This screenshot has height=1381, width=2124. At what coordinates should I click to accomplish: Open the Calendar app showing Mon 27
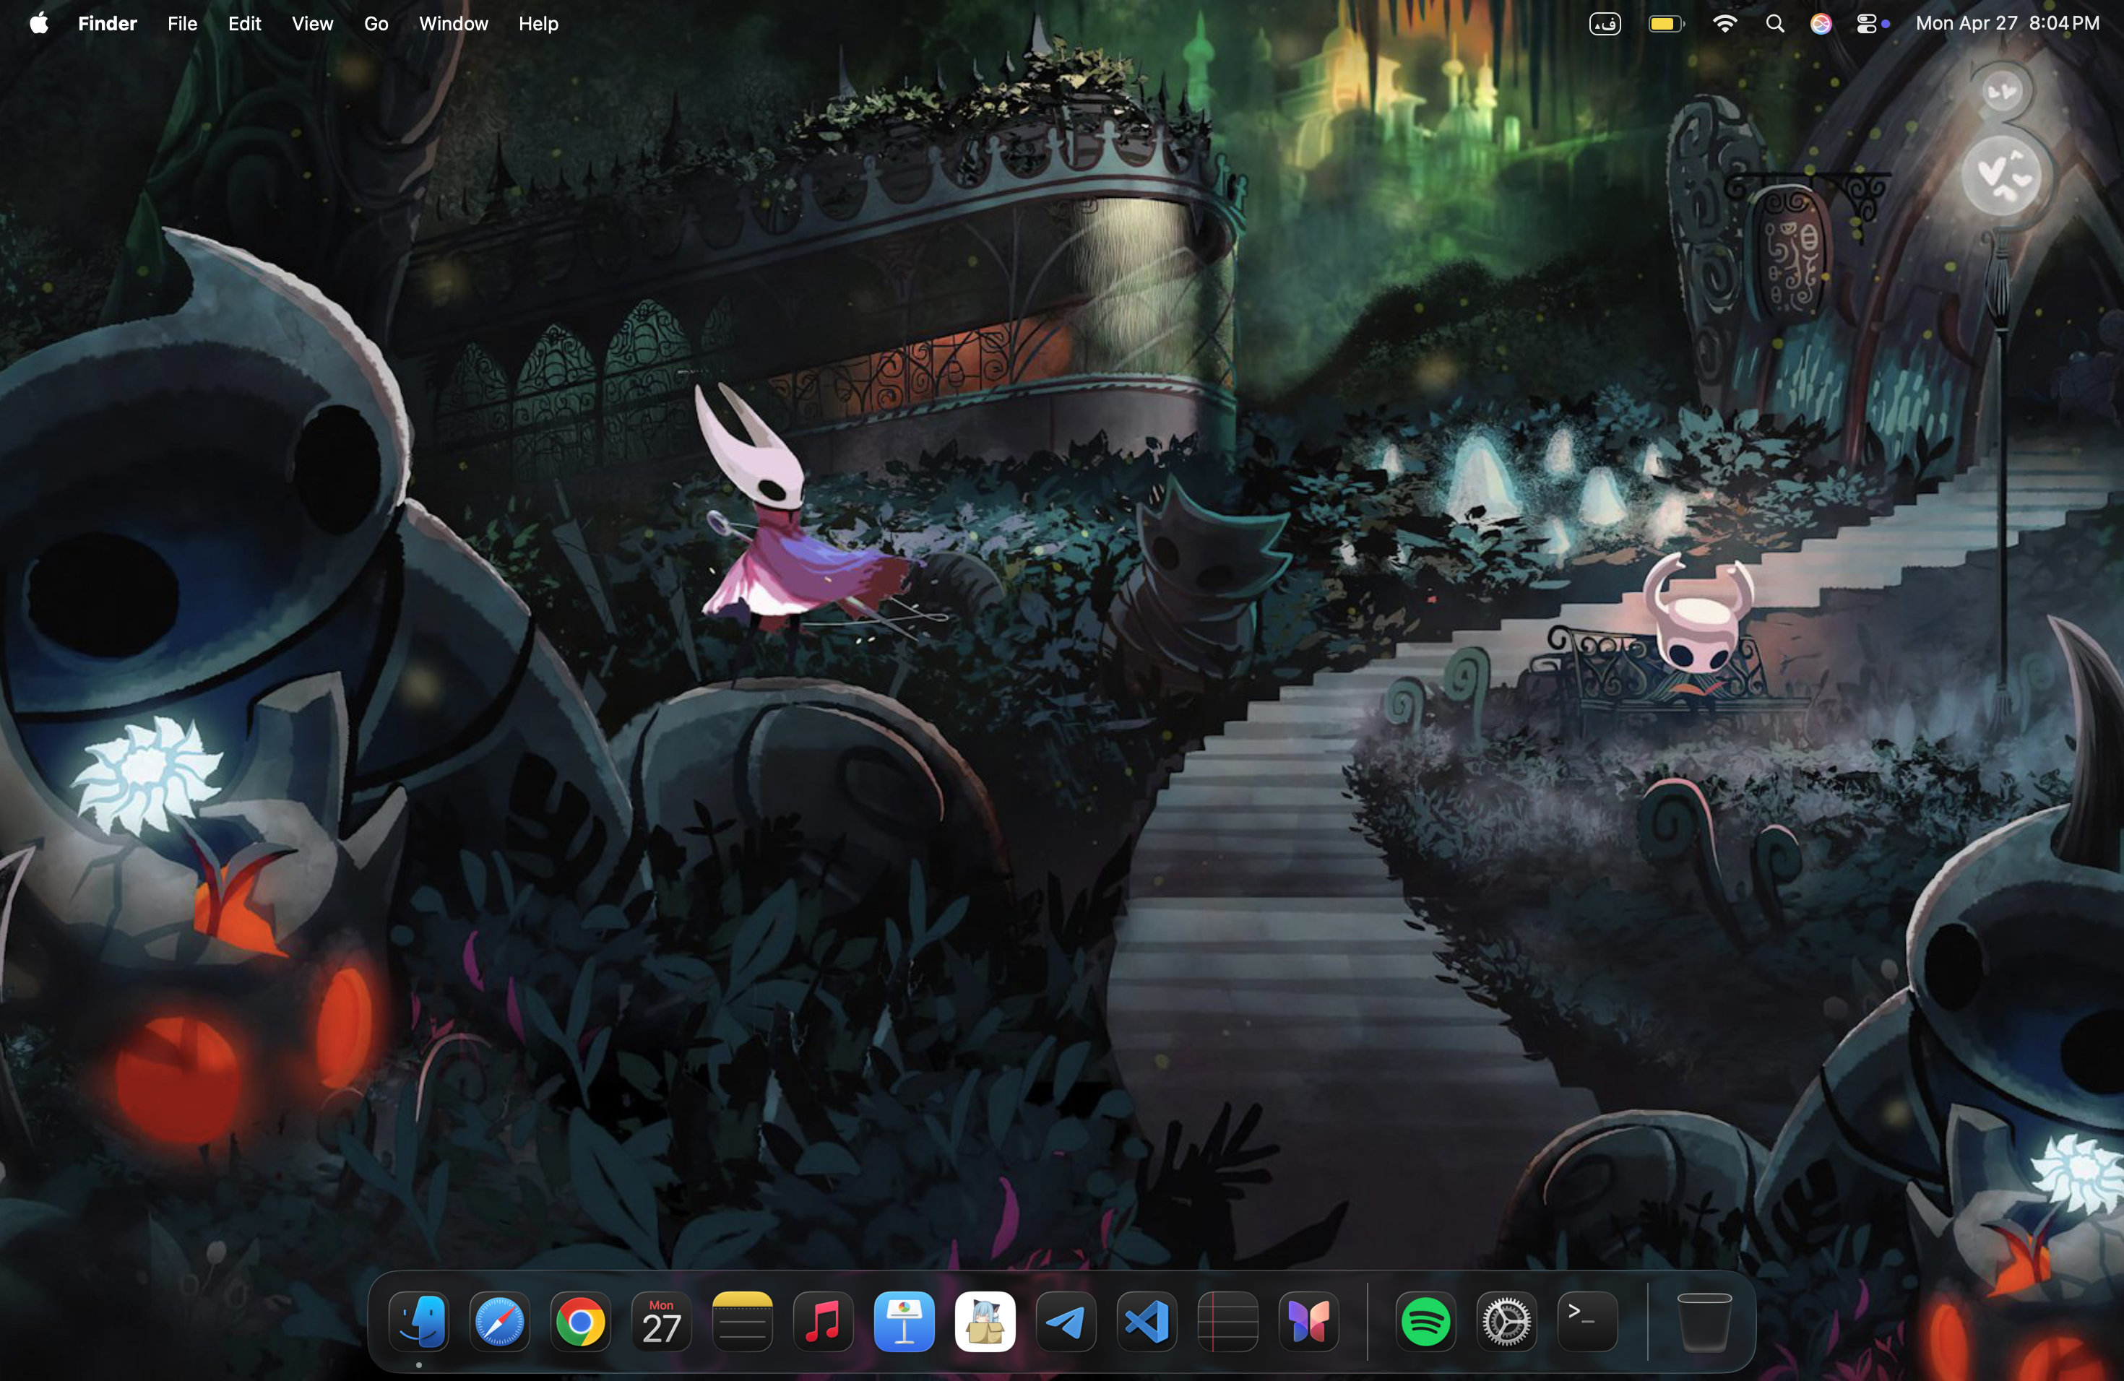(661, 1321)
